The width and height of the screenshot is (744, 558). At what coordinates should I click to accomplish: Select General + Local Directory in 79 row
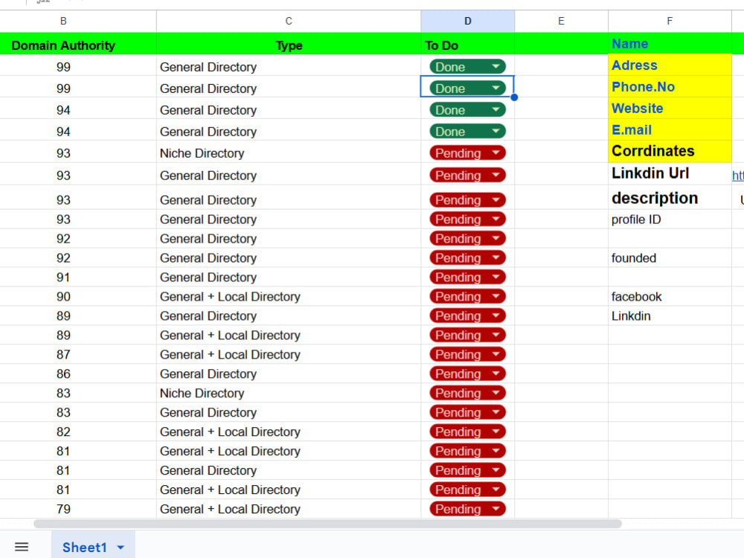(x=289, y=509)
